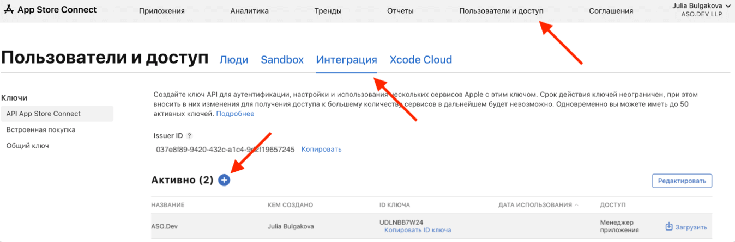Click Копировать next to Issuer ID
The width and height of the screenshot is (735, 242).
(322, 149)
